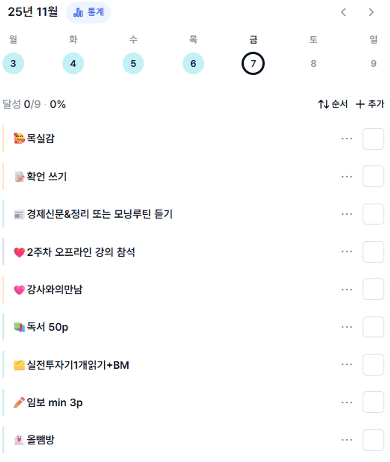The height and width of the screenshot is (462, 390).
Task: Open the 경제신문&정리 또는 모닝루틴 듣기 task
Action: 100,214
